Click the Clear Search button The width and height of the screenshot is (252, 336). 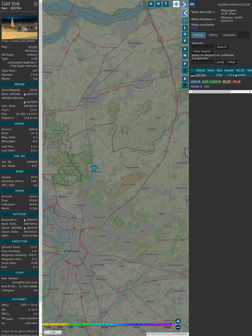(x=202, y=51)
